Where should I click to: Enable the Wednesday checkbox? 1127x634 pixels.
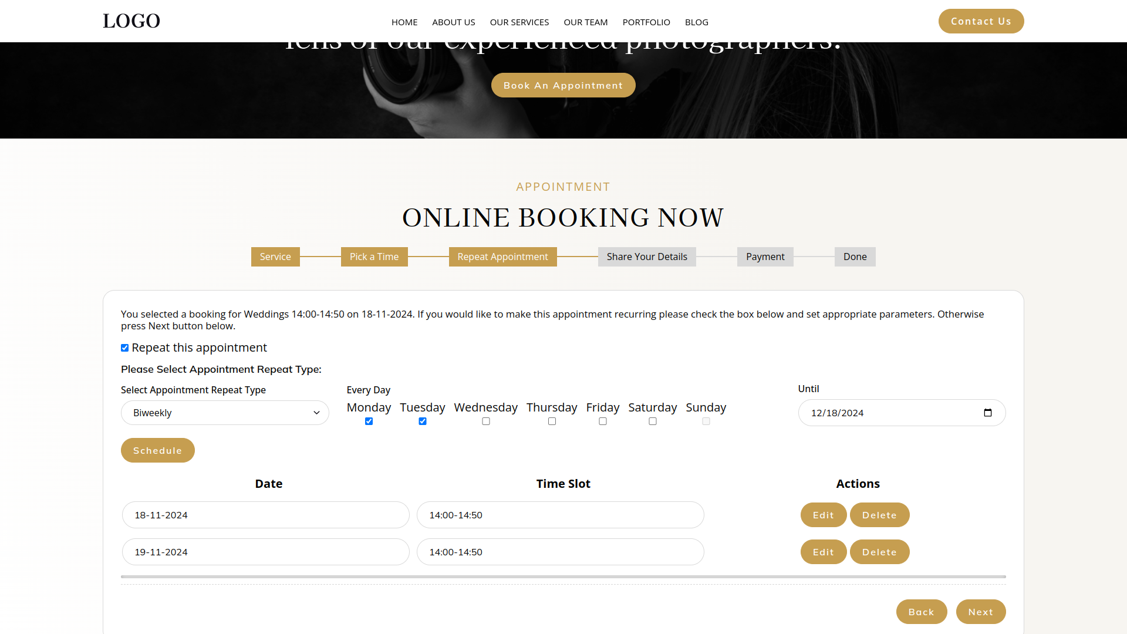point(486,421)
